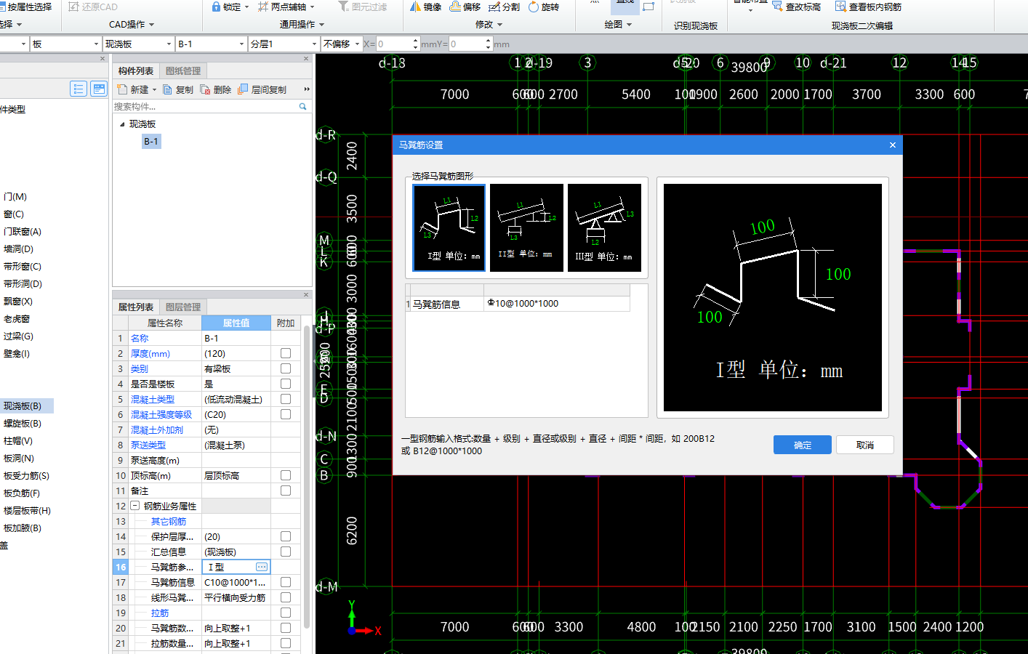
Task: Click 删除 delete component icon
Action: pos(206,89)
